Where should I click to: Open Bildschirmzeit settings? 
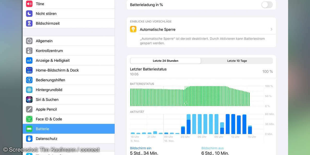click(69, 23)
